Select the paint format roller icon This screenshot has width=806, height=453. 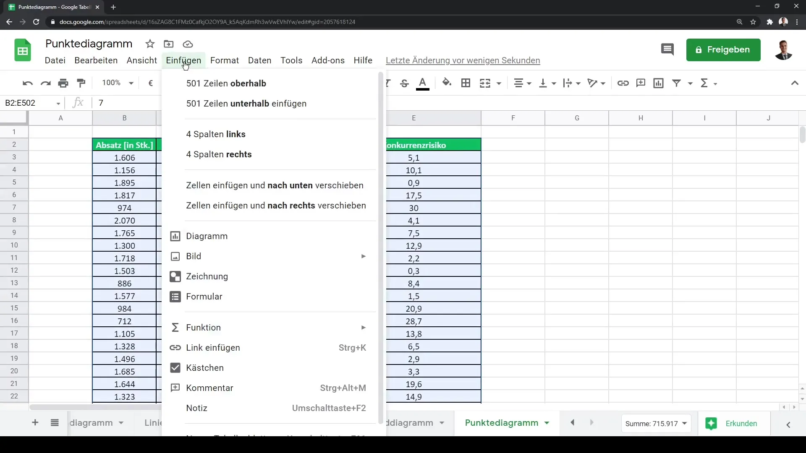[x=81, y=83]
